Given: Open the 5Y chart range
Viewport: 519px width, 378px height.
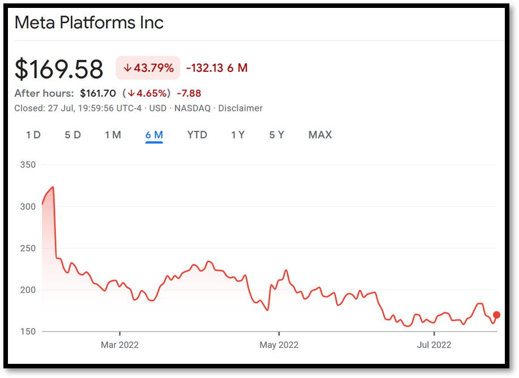Looking at the screenshot, I should point(277,135).
